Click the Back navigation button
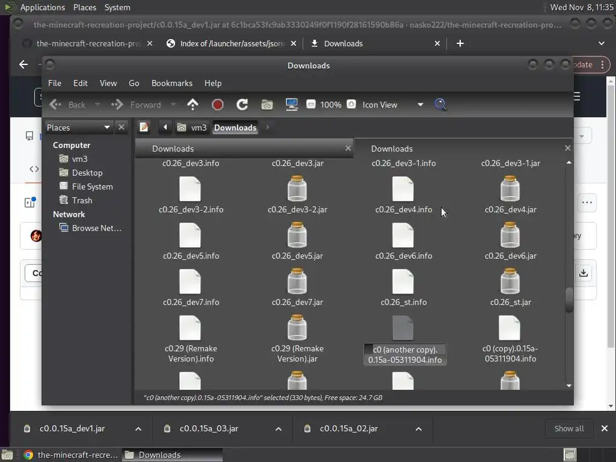Screen dimensions: 616x462 (67, 105)
